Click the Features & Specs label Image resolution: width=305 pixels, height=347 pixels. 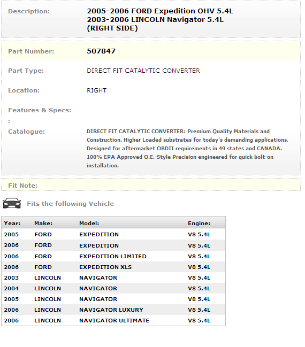click(x=40, y=110)
